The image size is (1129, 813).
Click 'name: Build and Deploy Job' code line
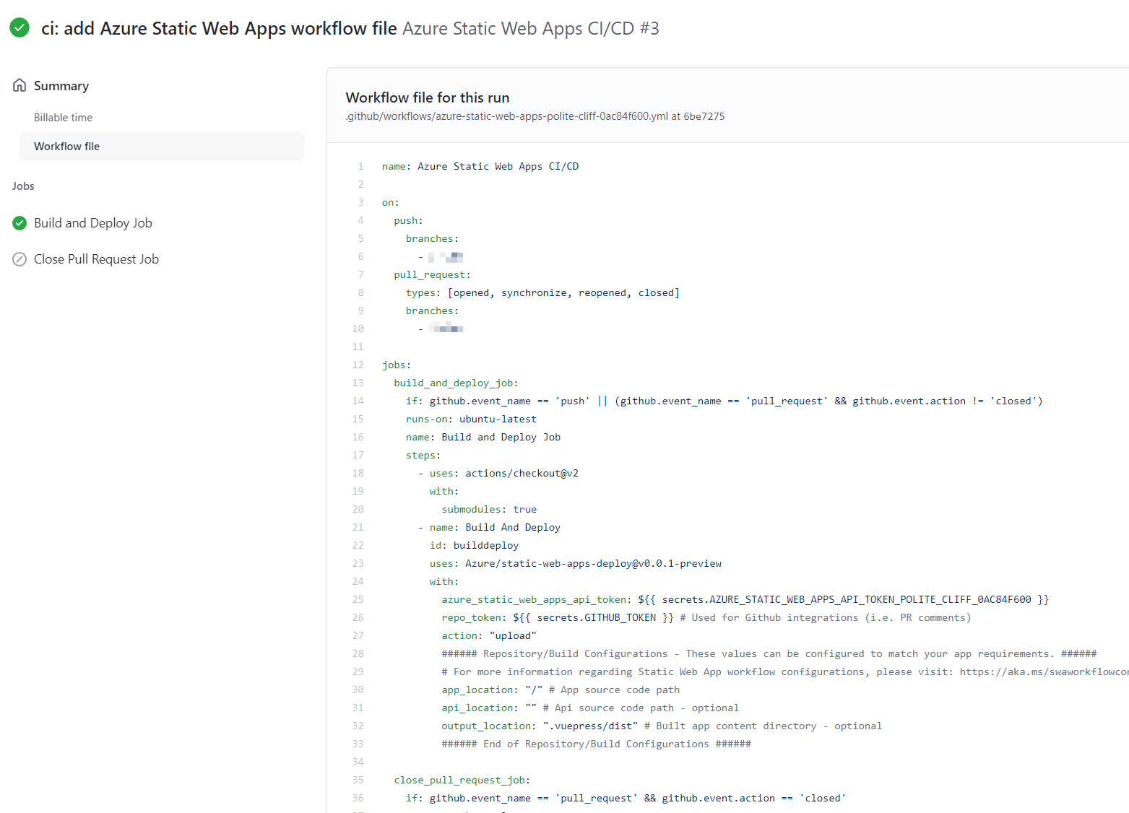(483, 437)
